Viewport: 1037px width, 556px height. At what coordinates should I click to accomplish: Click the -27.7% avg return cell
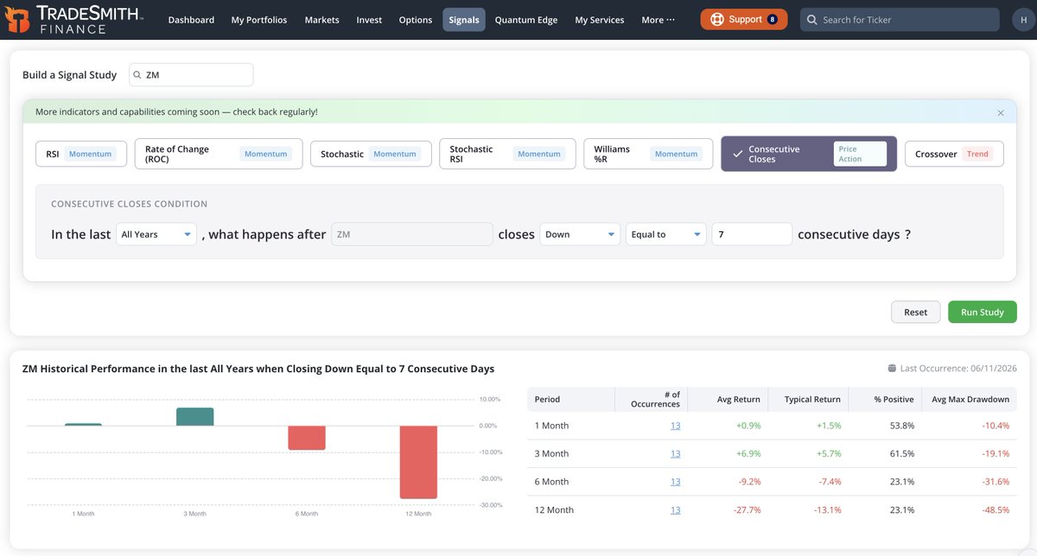click(747, 509)
